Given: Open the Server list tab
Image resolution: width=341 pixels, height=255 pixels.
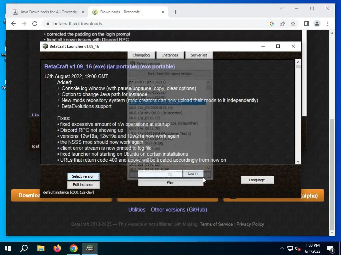Looking at the screenshot, I should (x=199, y=55).
